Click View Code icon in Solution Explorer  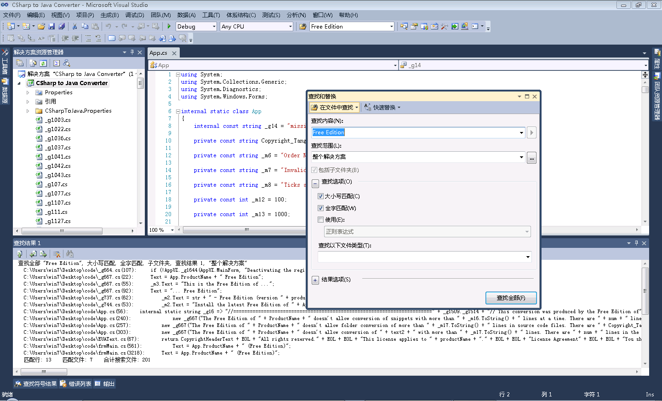tap(57, 63)
